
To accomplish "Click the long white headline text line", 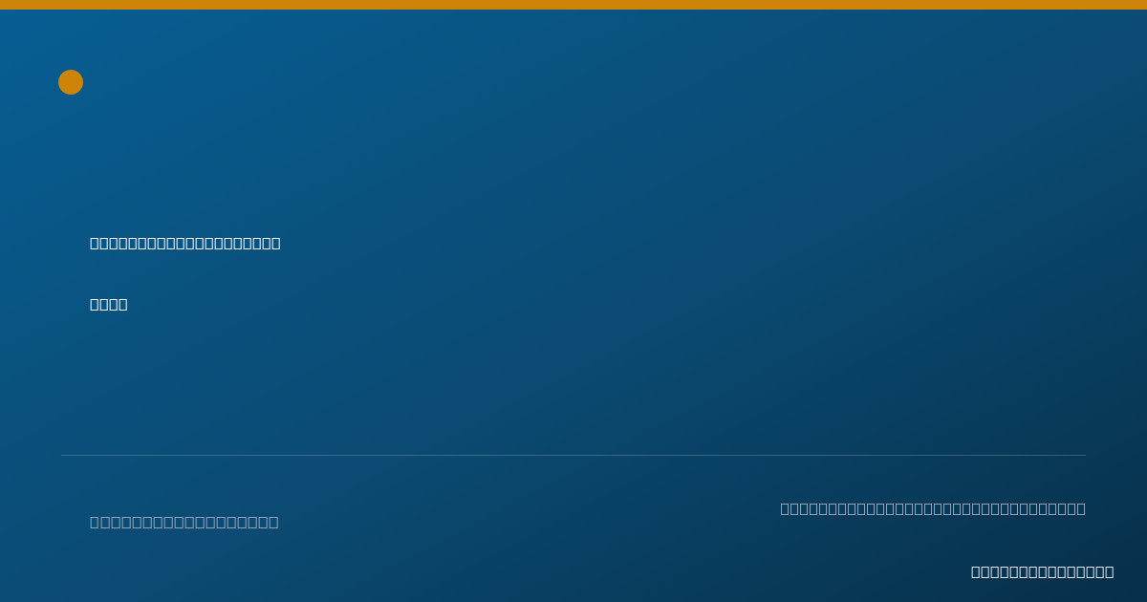I will (x=185, y=243).
